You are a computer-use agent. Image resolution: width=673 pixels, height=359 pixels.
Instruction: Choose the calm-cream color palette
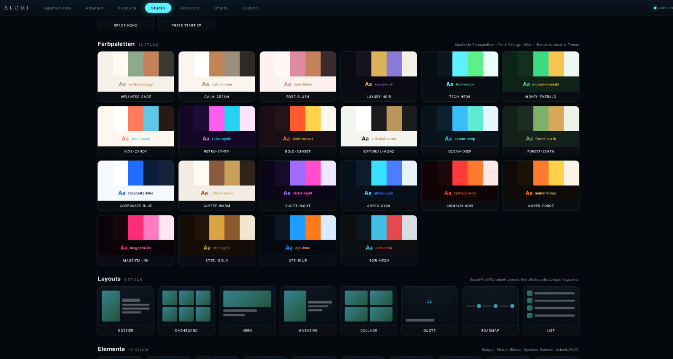[217, 77]
